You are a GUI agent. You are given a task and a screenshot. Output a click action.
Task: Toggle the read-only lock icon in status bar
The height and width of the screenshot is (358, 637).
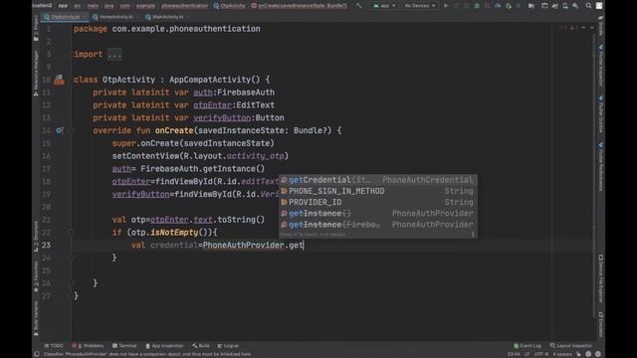click(x=578, y=354)
